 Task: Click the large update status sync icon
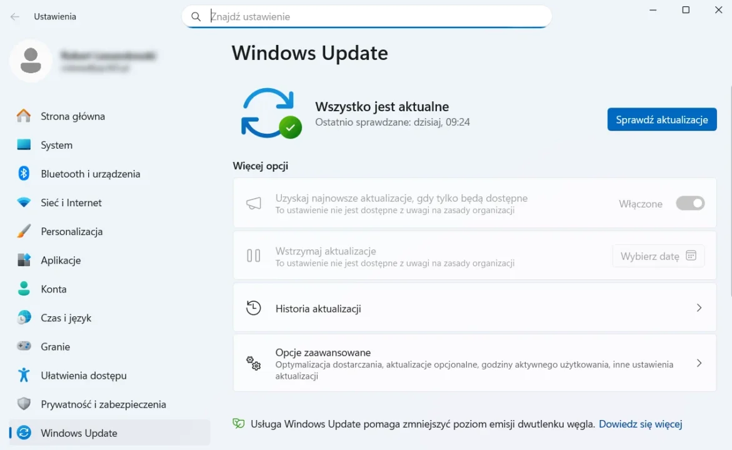(271, 113)
